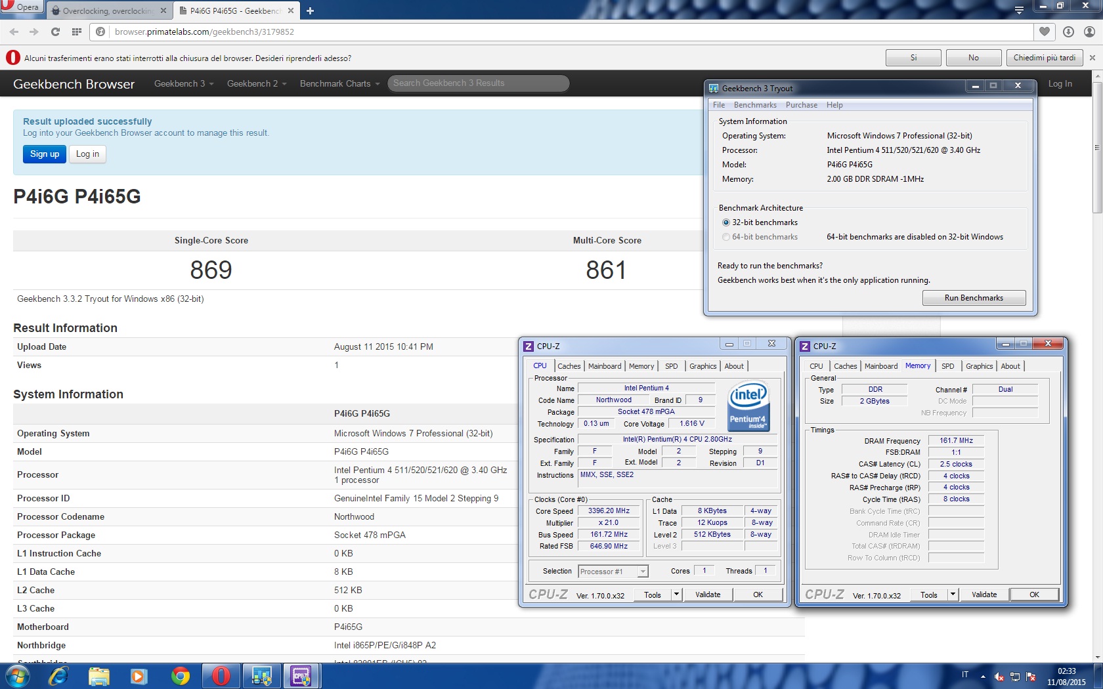Viewport: 1103px width, 689px height.
Task: Click the site info globe icon
Action: click(x=100, y=31)
